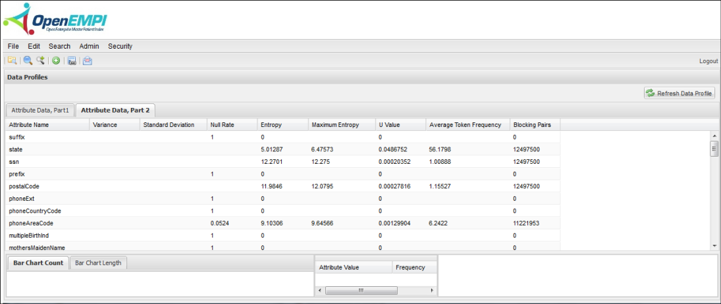
Task: Click the horizontal scrollbar thumb in frequency panel
Action: click(x=361, y=291)
